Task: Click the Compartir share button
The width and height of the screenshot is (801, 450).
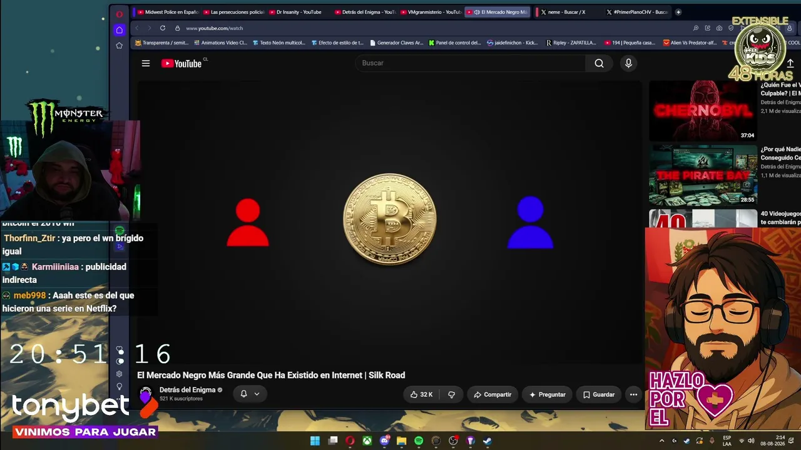Action: (x=492, y=394)
